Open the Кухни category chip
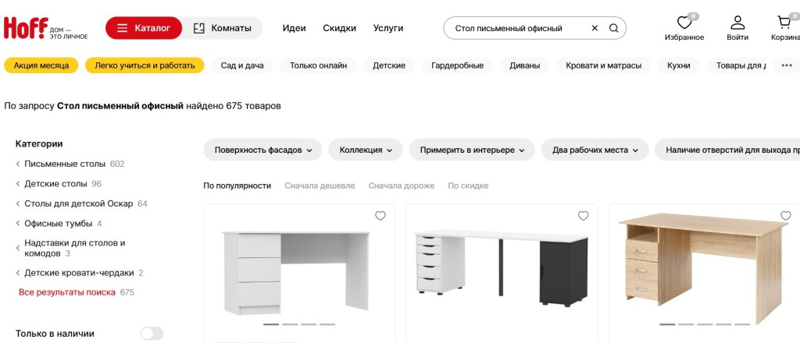Viewport: 800px width, 343px height. [x=679, y=65]
